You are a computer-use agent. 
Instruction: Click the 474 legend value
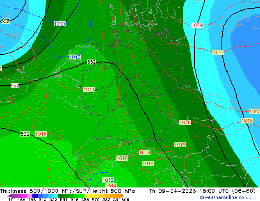tap(12, 199)
